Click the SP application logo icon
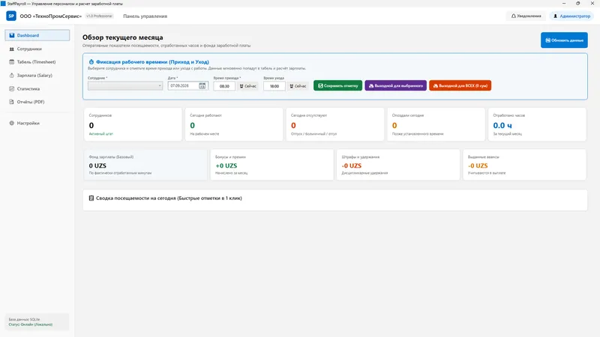 click(11, 16)
